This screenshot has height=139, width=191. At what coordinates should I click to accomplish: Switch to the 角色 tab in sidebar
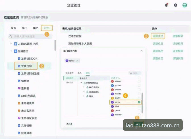36,28
